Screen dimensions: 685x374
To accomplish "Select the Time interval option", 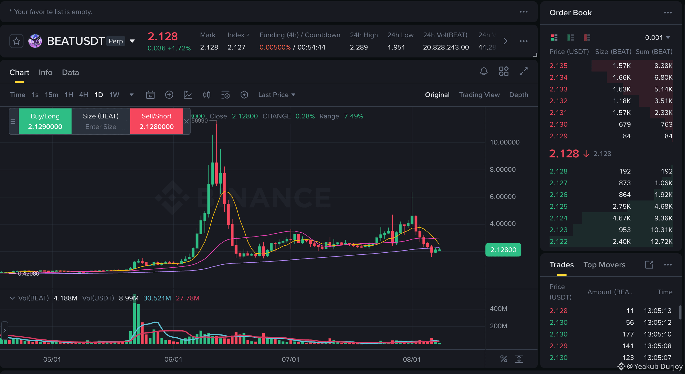I will (x=18, y=95).
